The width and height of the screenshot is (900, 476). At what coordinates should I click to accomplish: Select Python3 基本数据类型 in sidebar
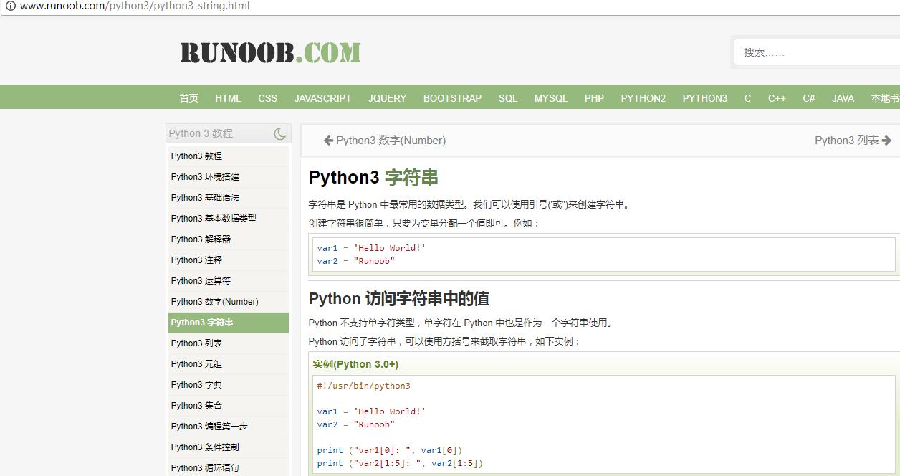(x=229, y=219)
